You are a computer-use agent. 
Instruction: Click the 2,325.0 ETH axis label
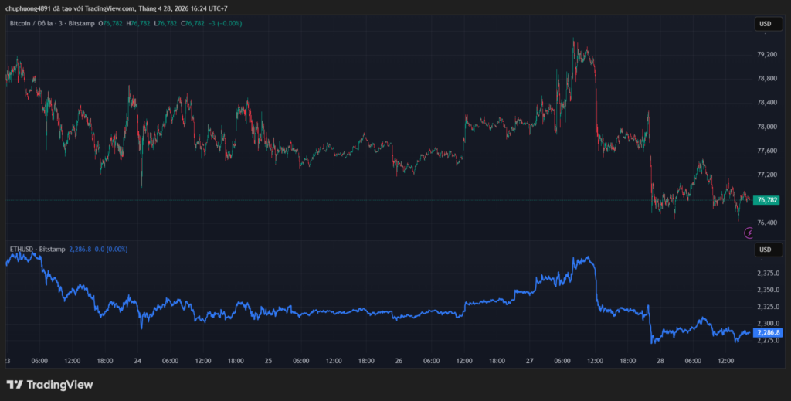coord(767,307)
